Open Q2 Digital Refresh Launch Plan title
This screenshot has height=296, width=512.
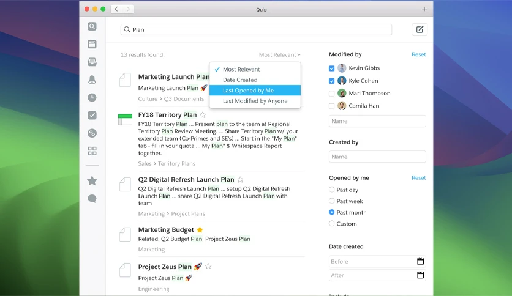[x=186, y=180]
